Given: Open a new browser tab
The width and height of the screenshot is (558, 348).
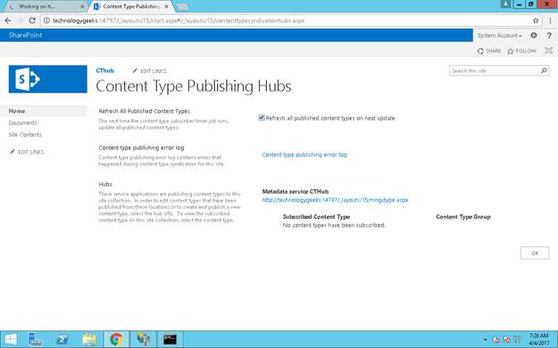Looking at the screenshot, I should [182, 7].
